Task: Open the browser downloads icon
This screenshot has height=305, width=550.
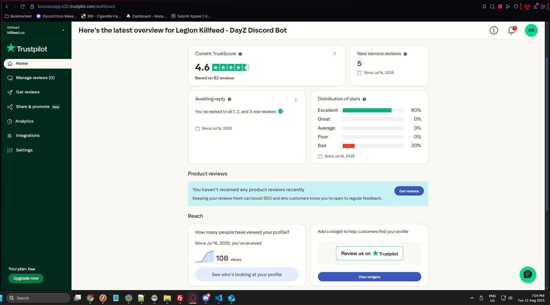Action: point(535,6)
